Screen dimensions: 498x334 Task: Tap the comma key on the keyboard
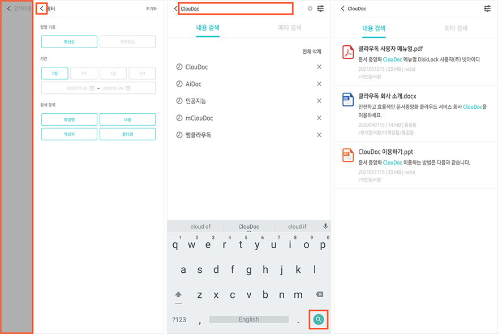[x=200, y=322]
